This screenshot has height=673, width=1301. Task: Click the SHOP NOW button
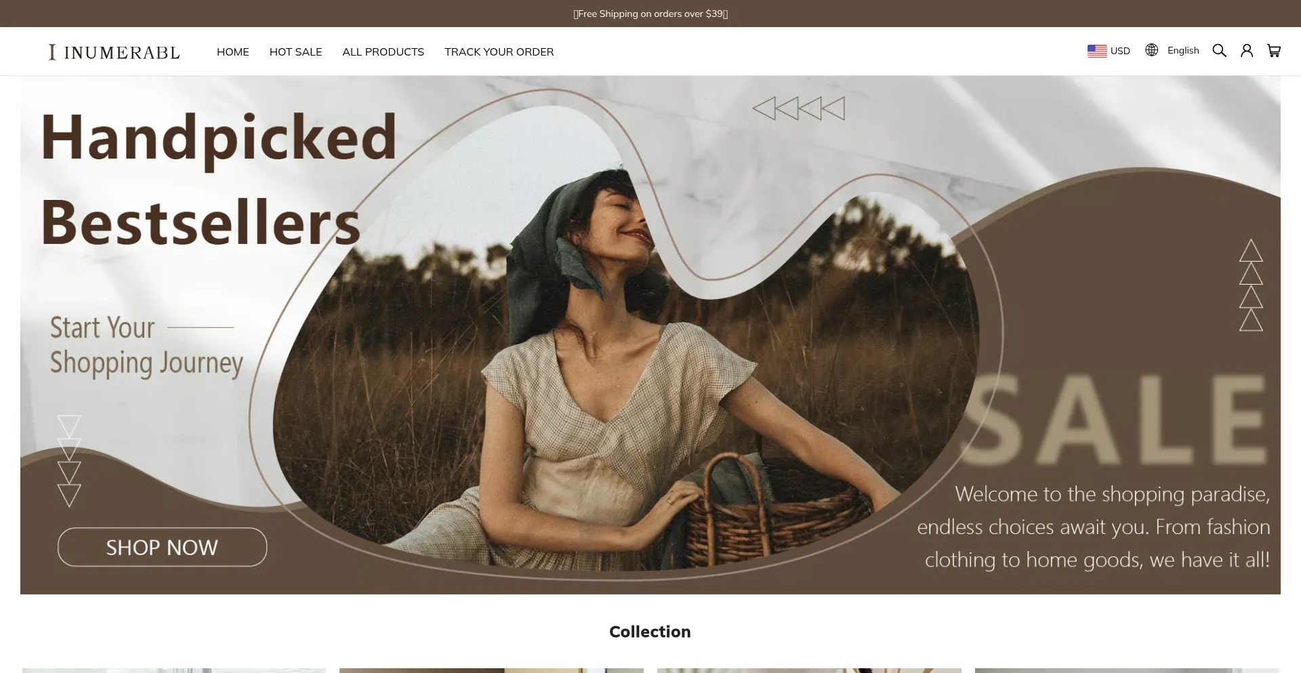coord(162,547)
